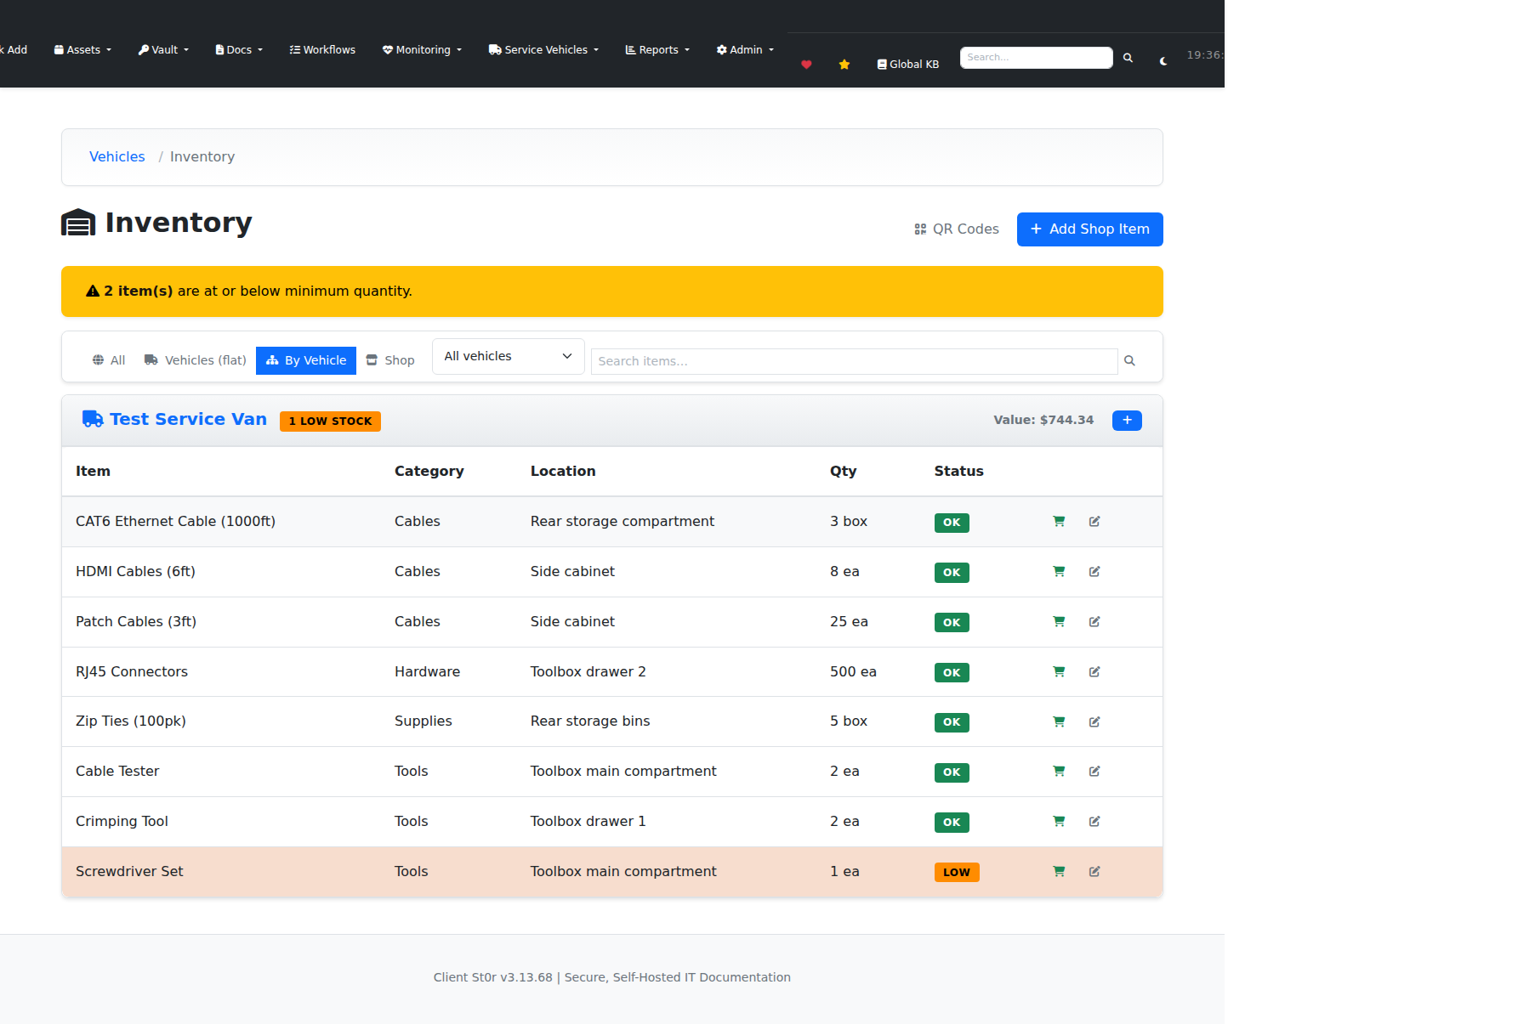This screenshot has width=1535, height=1024.
Task: Select the By Vehicle view tab
Action: pyautogui.click(x=306, y=361)
